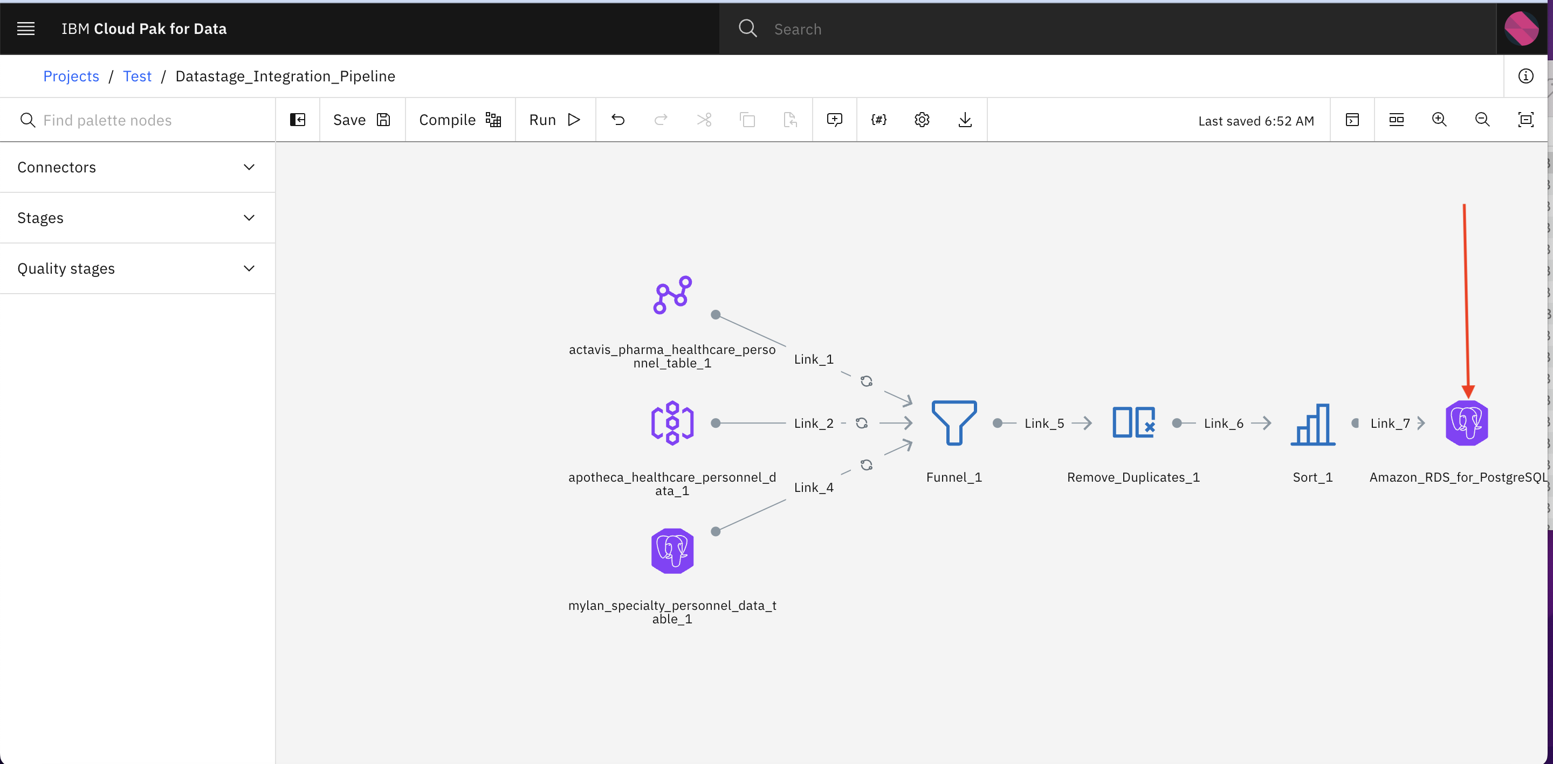Click the output port of actavis node

coord(715,315)
